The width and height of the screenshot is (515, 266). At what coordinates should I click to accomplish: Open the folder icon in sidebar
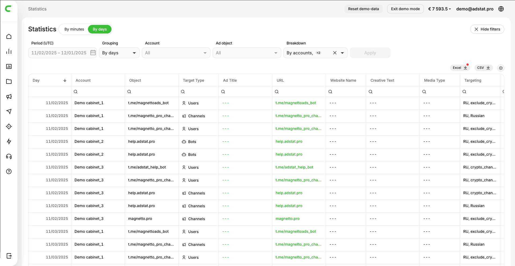pos(9,81)
